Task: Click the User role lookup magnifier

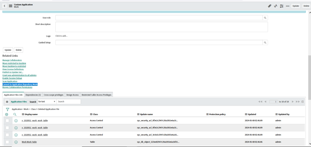Action: point(265,18)
